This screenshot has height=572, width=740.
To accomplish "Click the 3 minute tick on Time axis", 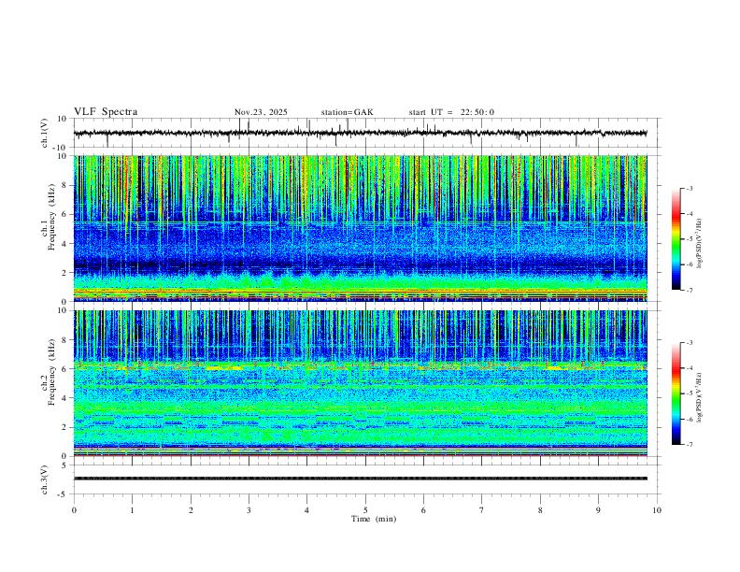I will 249,510.
